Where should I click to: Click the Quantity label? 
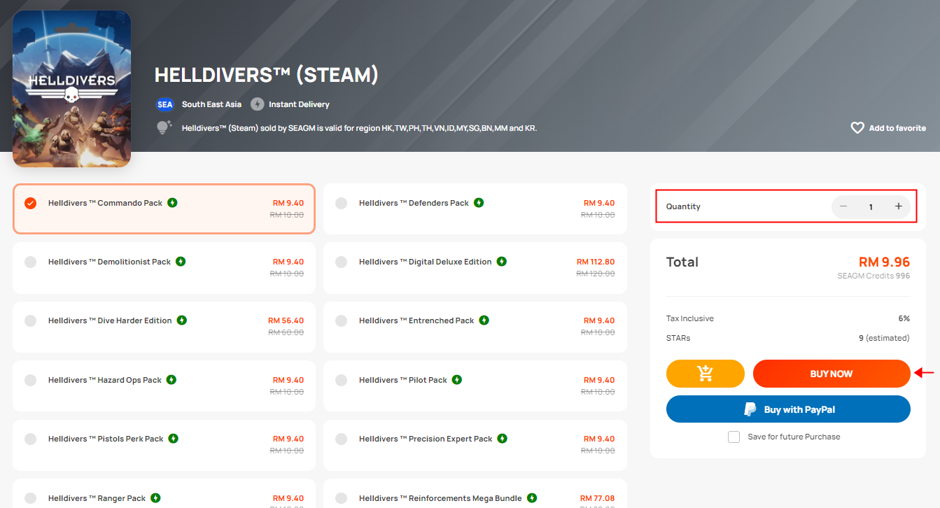point(683,206)
